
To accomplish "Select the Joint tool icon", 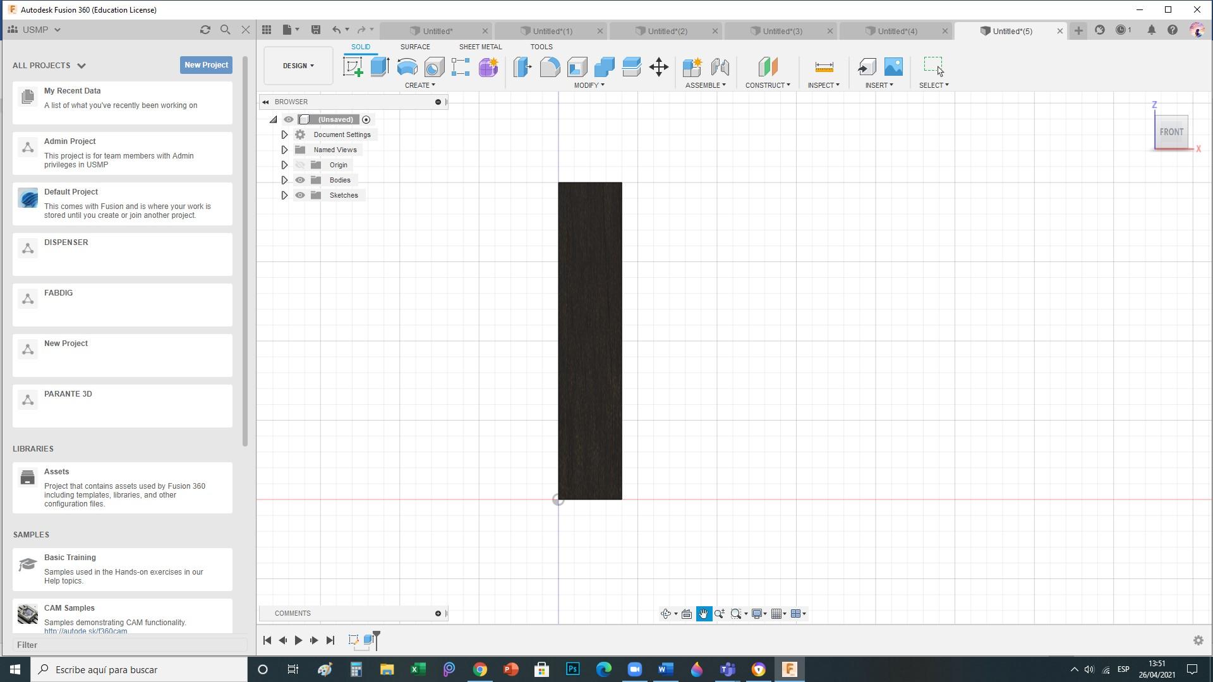I will click(720, 67).
